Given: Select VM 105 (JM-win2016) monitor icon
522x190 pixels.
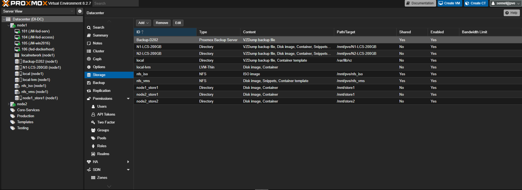Looking at the screenshot, I should point(17,43).
